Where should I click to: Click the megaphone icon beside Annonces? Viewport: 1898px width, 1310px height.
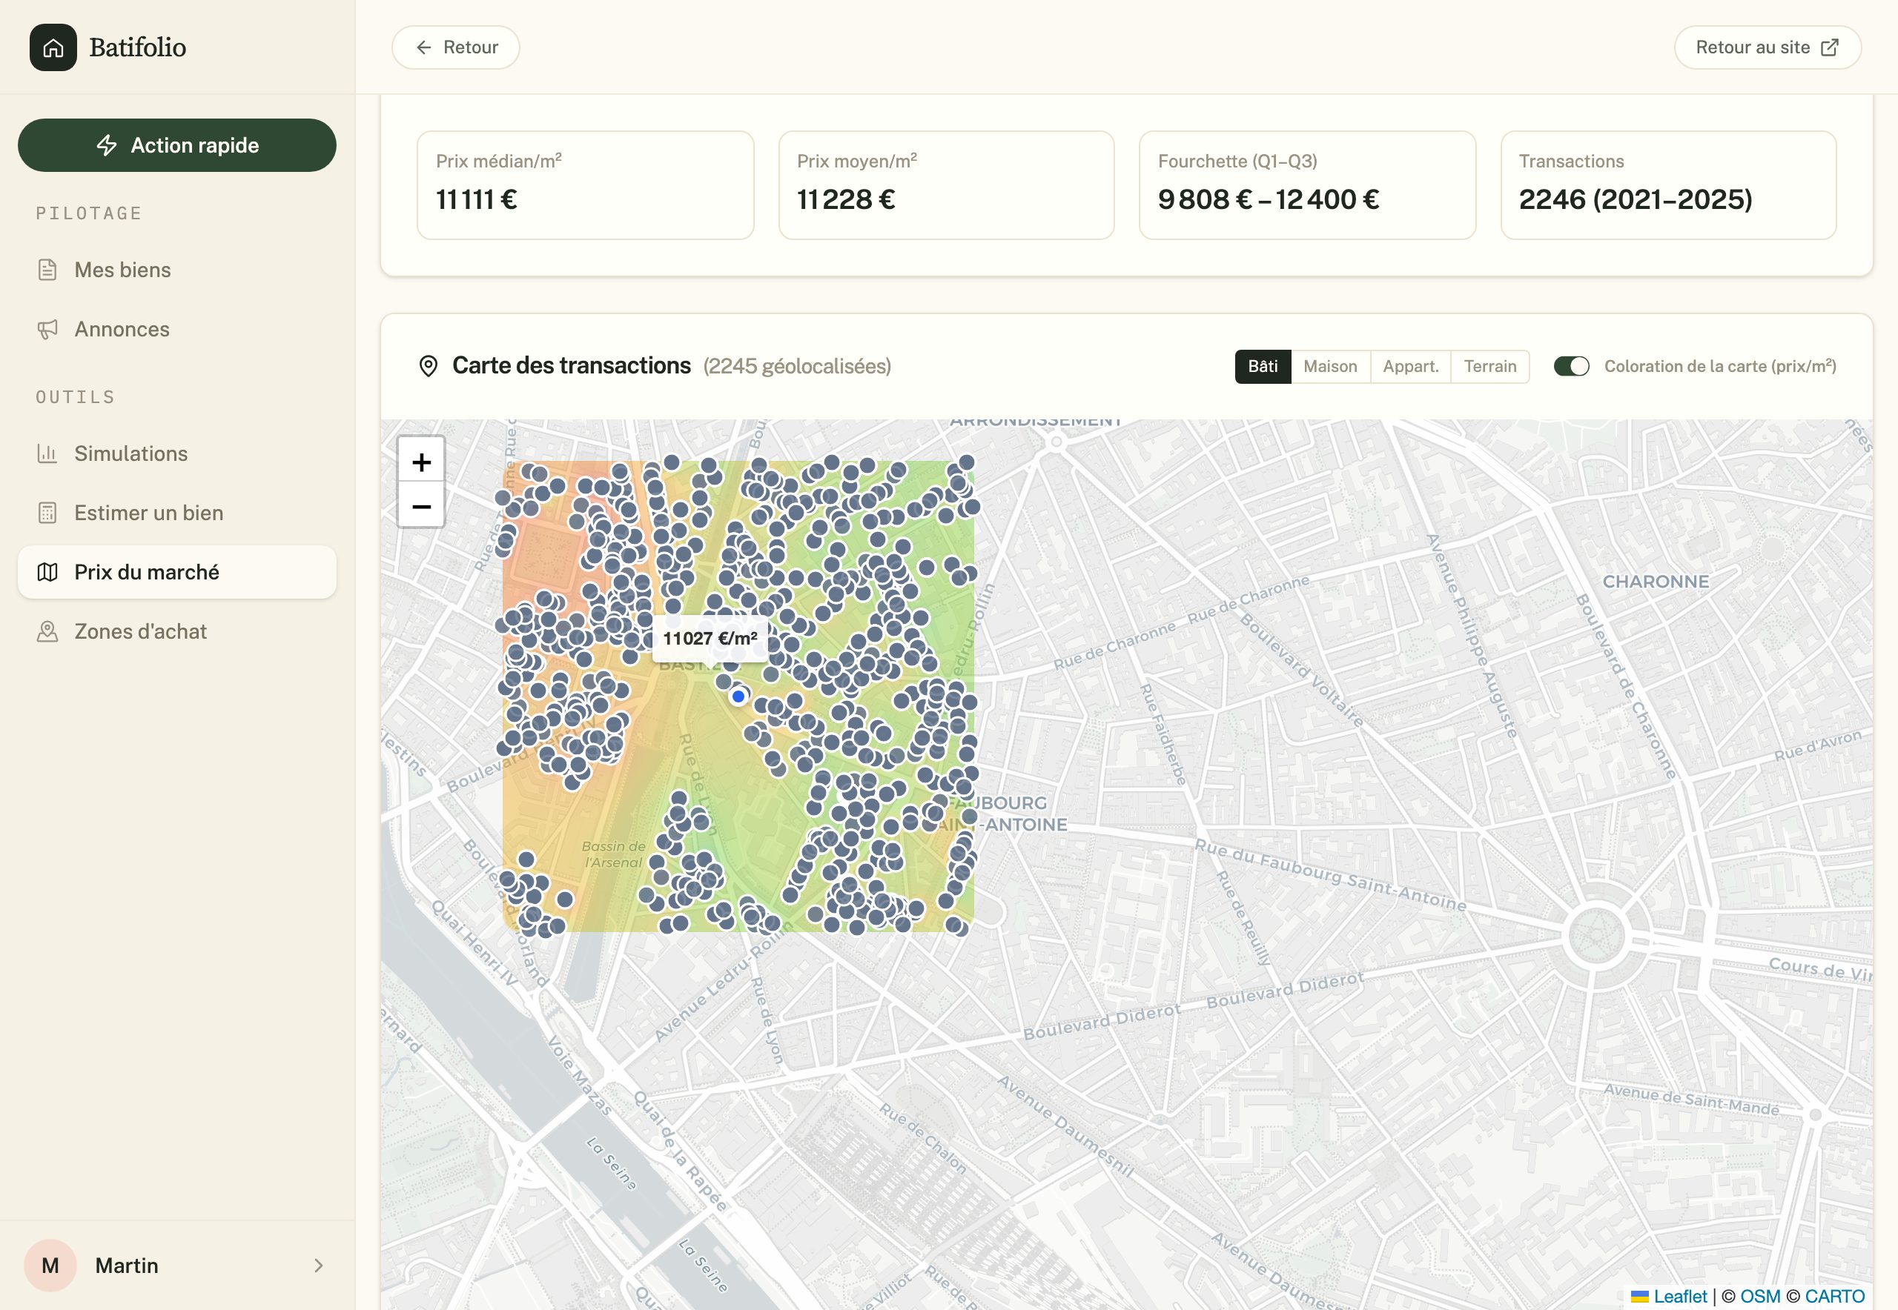click(x=47, y=329)
